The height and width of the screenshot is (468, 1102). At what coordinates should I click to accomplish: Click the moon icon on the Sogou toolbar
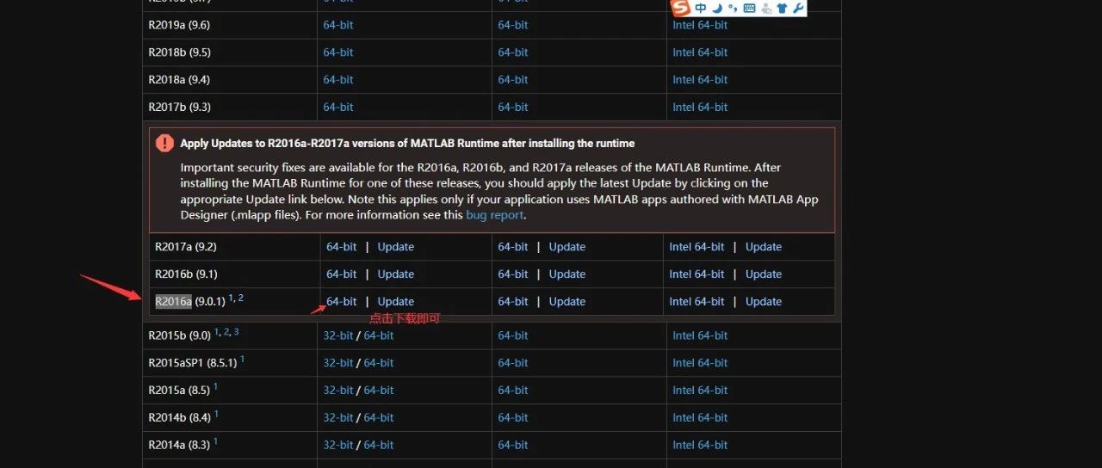[x=716, y=9]
